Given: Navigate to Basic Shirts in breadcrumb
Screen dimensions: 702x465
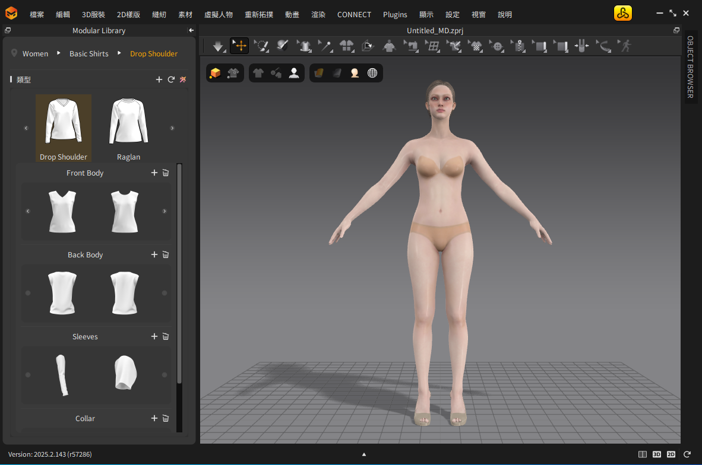Looking at the screenshot, I should (89, 53).
